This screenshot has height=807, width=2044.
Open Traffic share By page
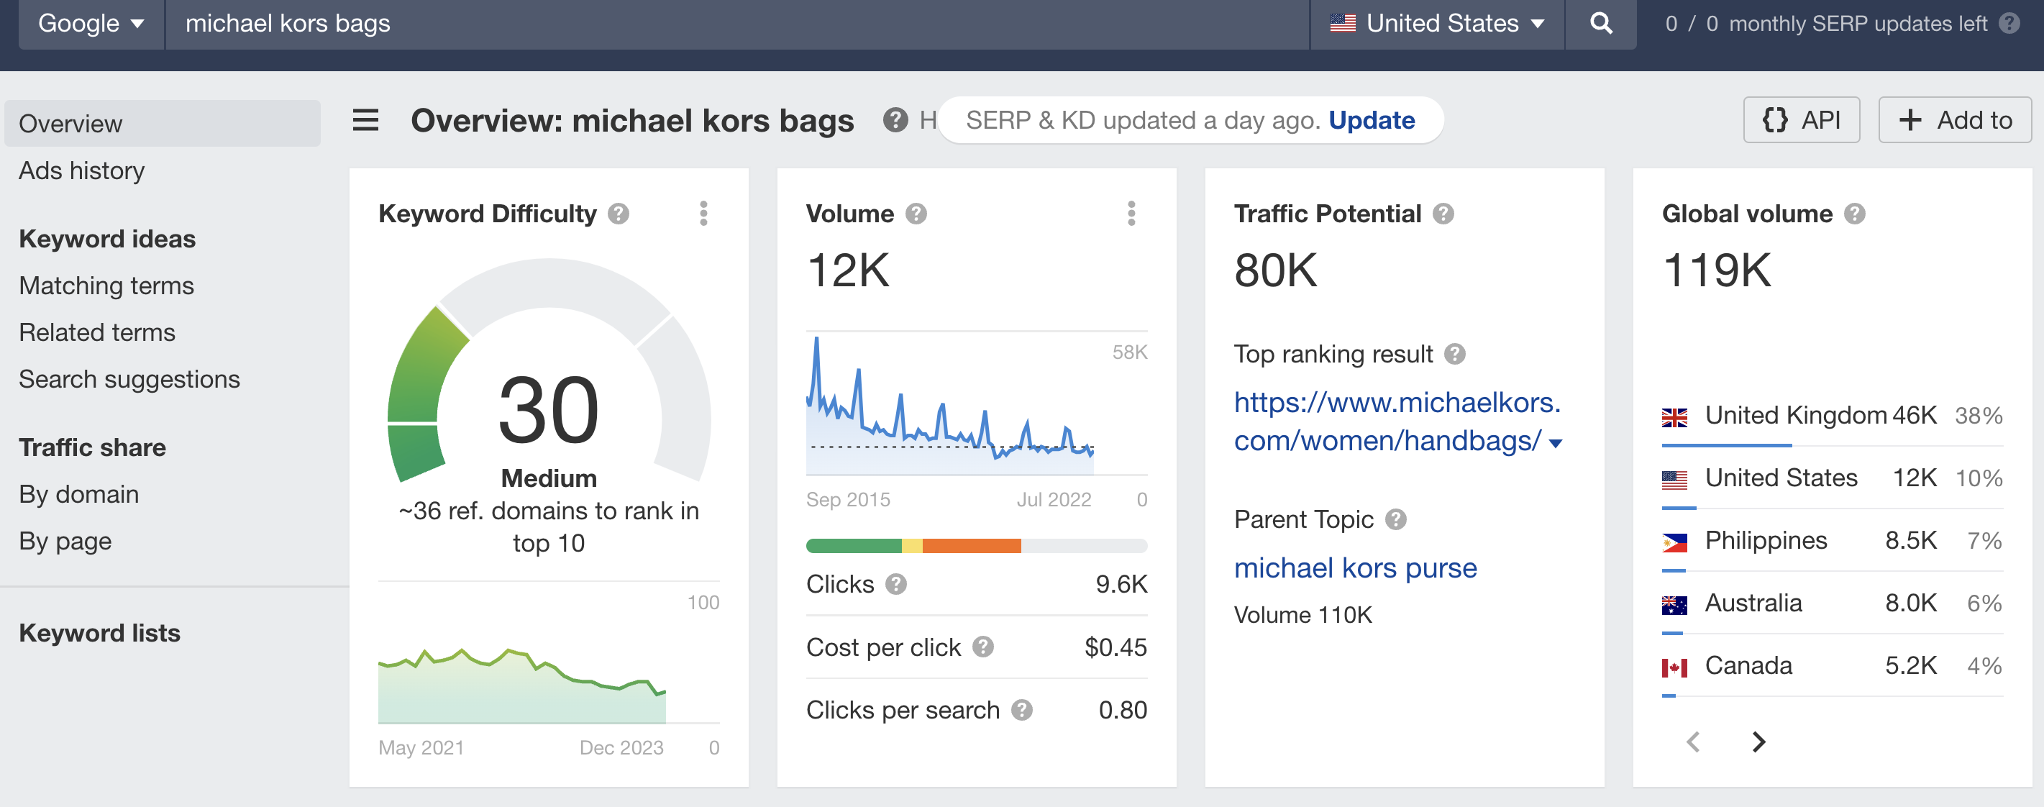click(65, 541)
